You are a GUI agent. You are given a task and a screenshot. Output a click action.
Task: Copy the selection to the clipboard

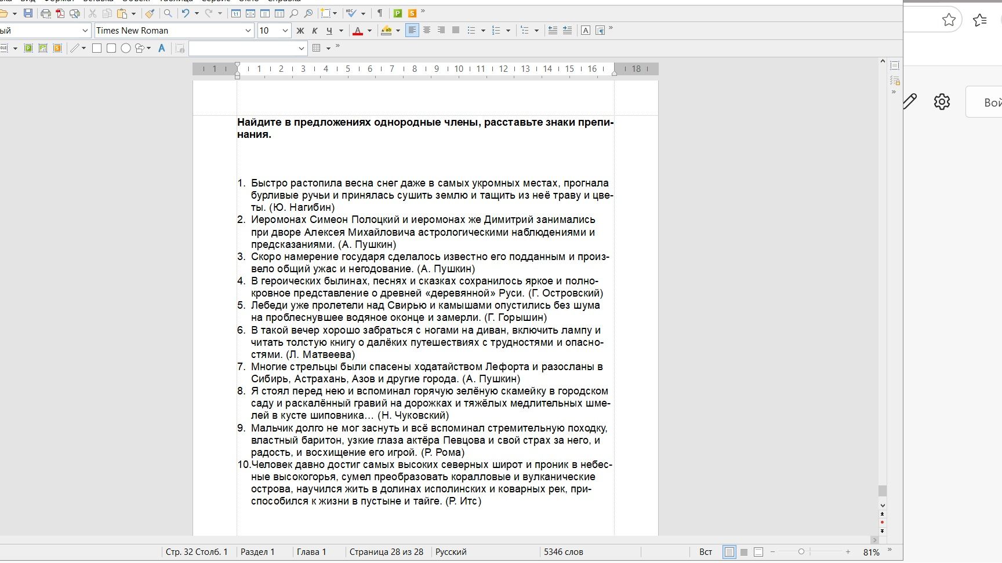click(x=107, y=13)
